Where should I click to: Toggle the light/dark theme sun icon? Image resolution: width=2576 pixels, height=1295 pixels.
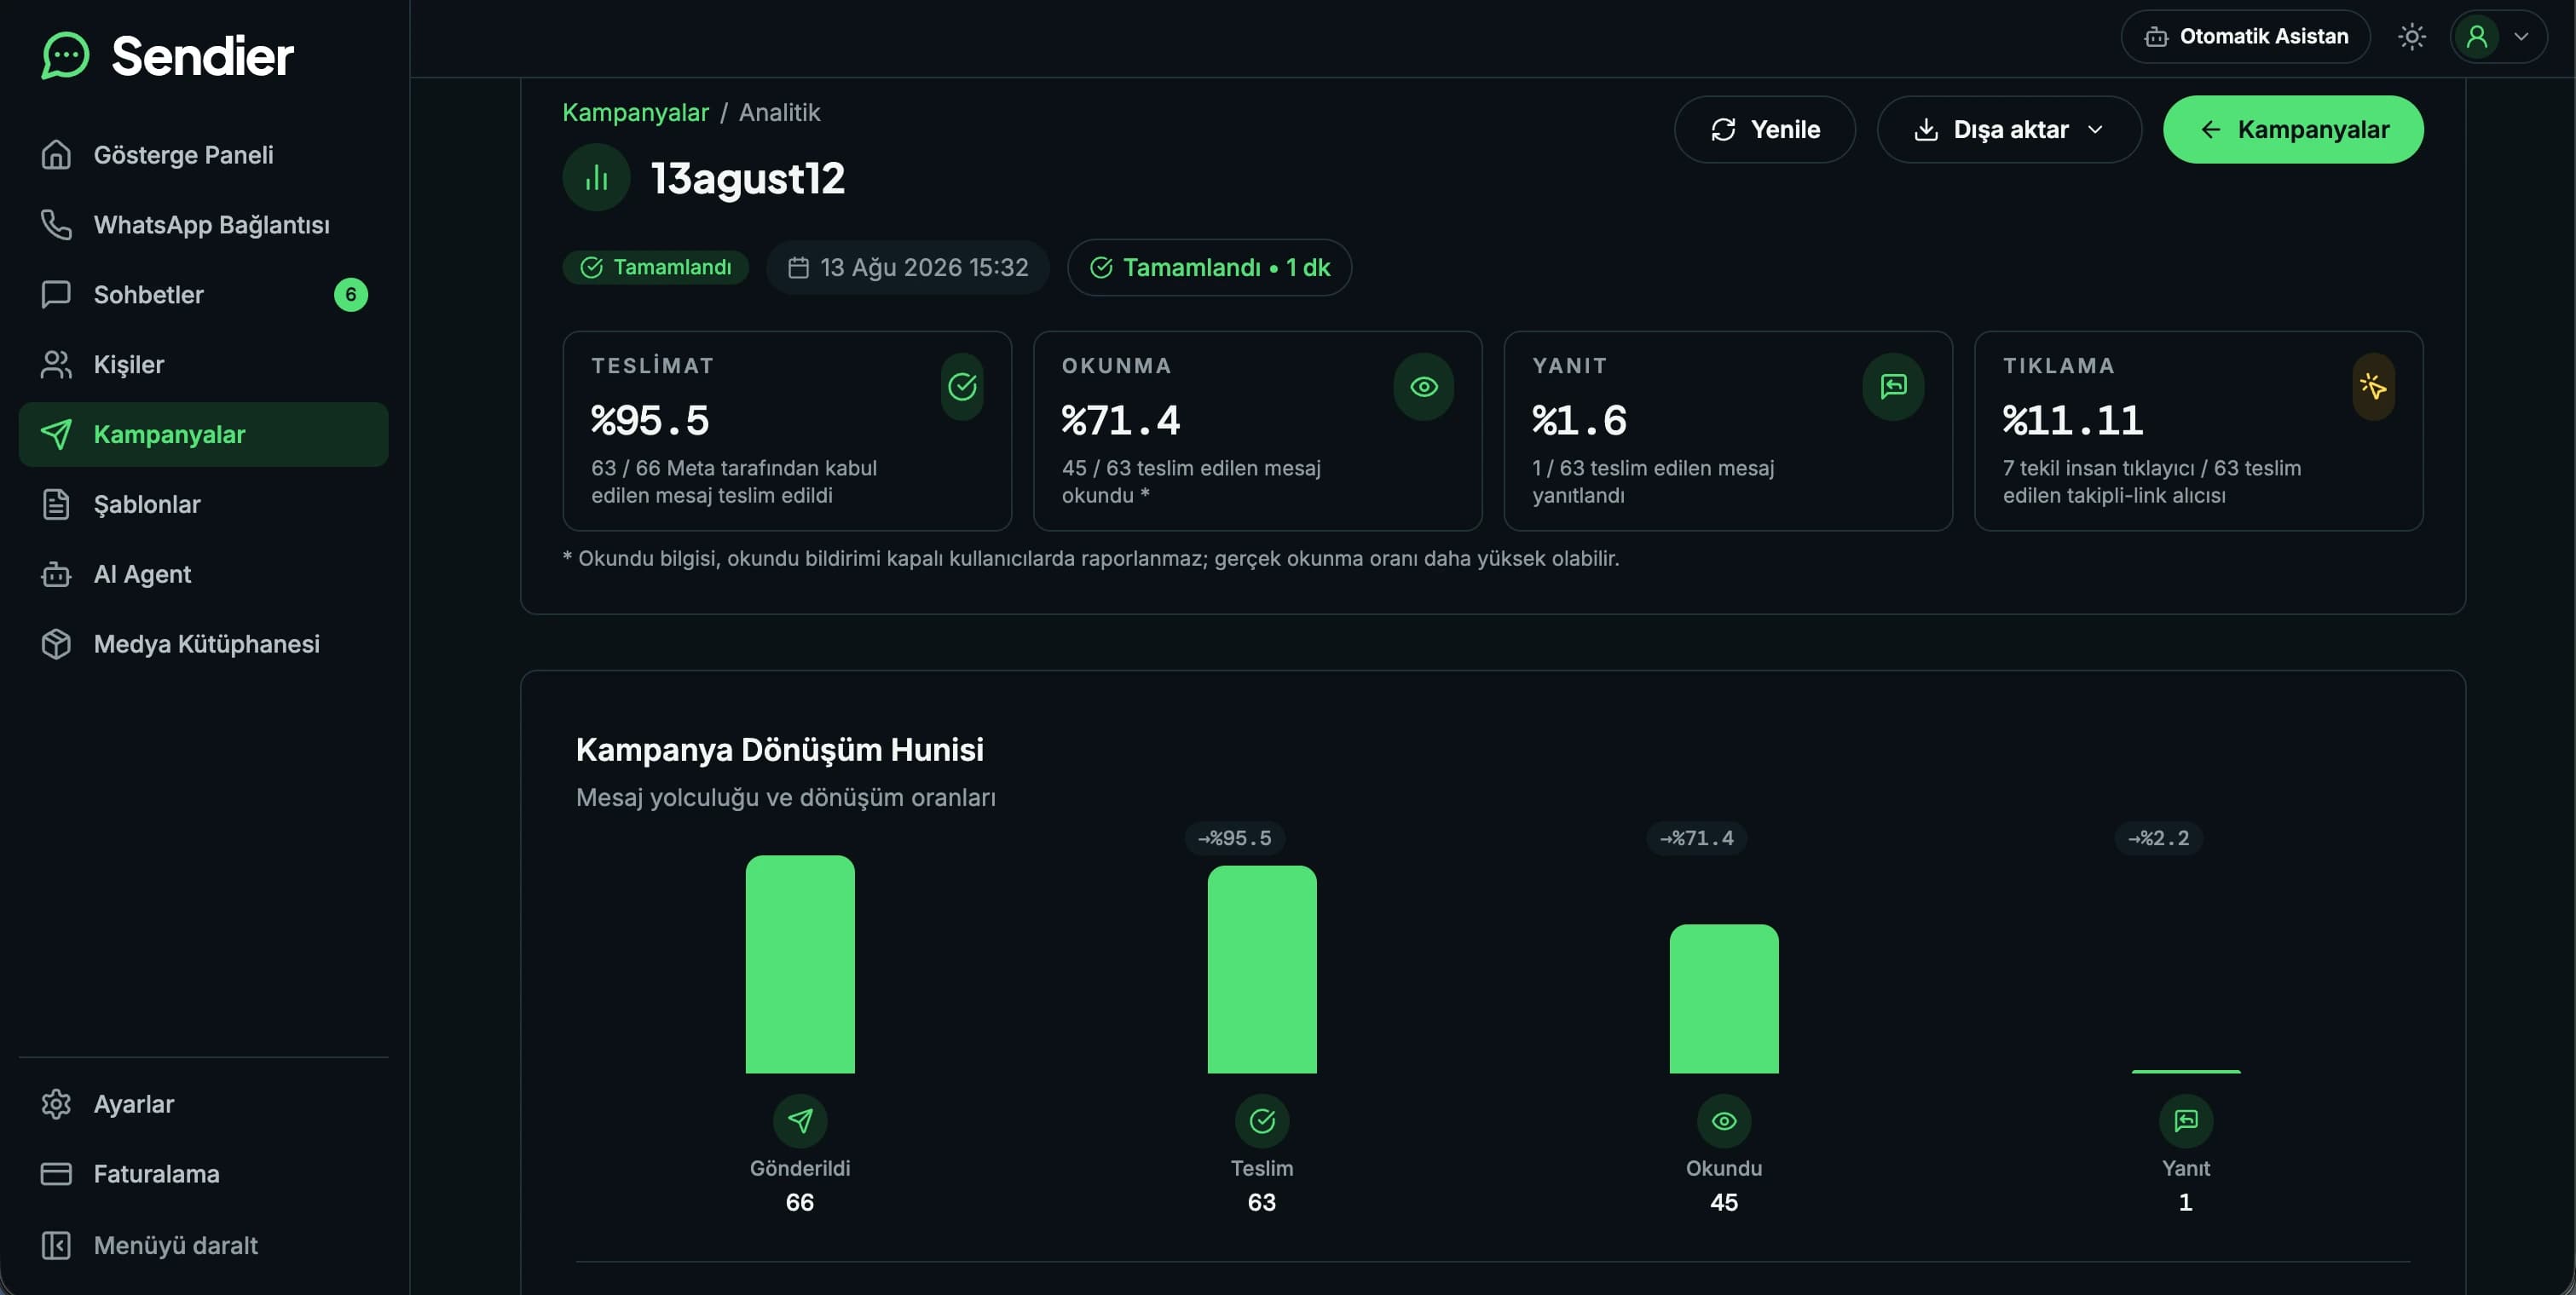click(x=2411, y=37)
